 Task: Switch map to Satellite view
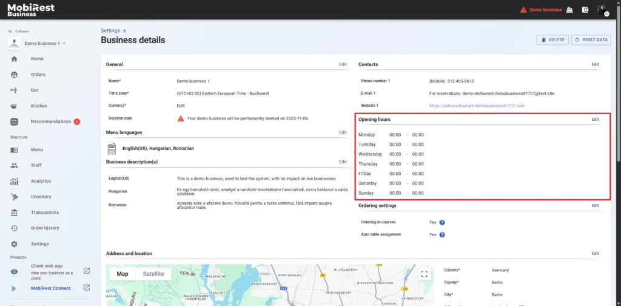tap(153, 274)
